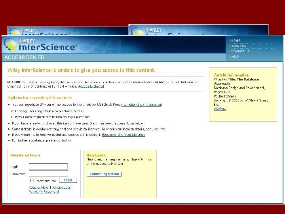Click the ACCESS DENIED heading text

[25, 57]
